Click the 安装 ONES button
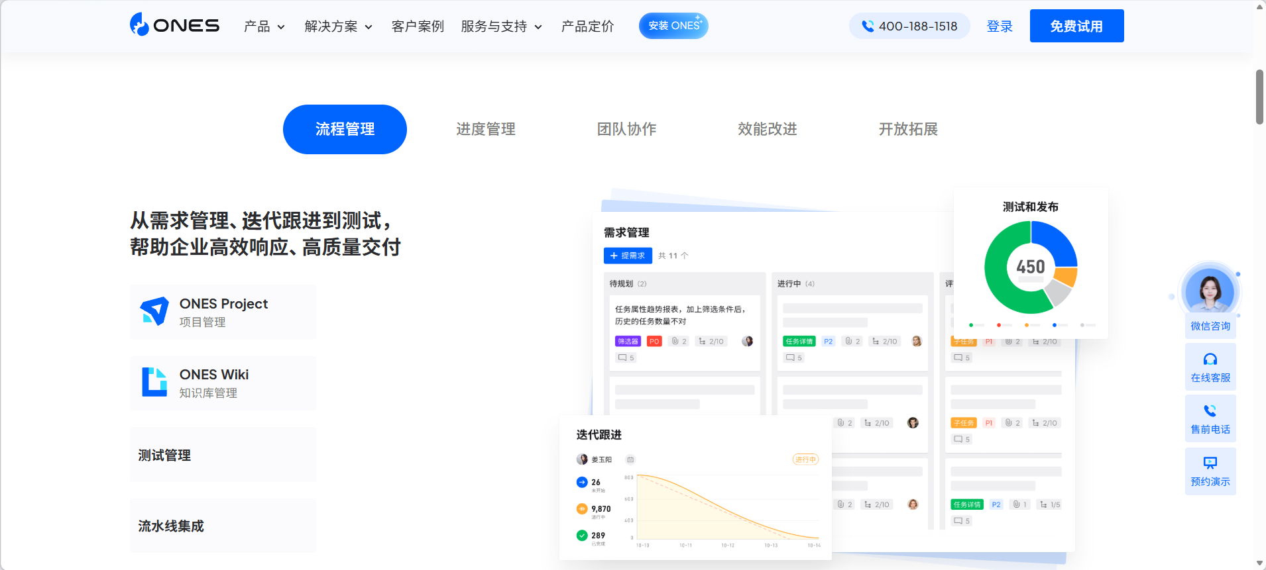 (673, 26)
